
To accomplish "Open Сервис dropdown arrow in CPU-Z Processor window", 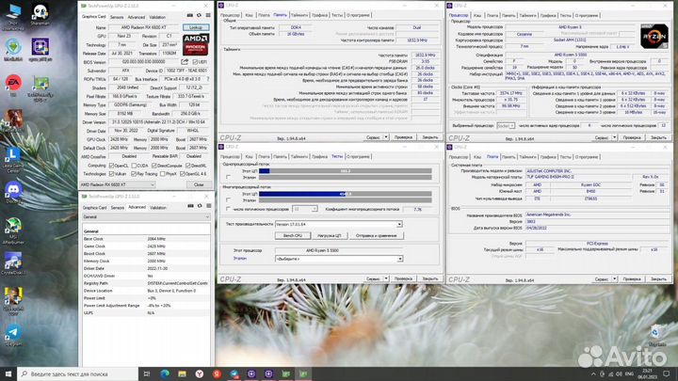I will (614, 137).
